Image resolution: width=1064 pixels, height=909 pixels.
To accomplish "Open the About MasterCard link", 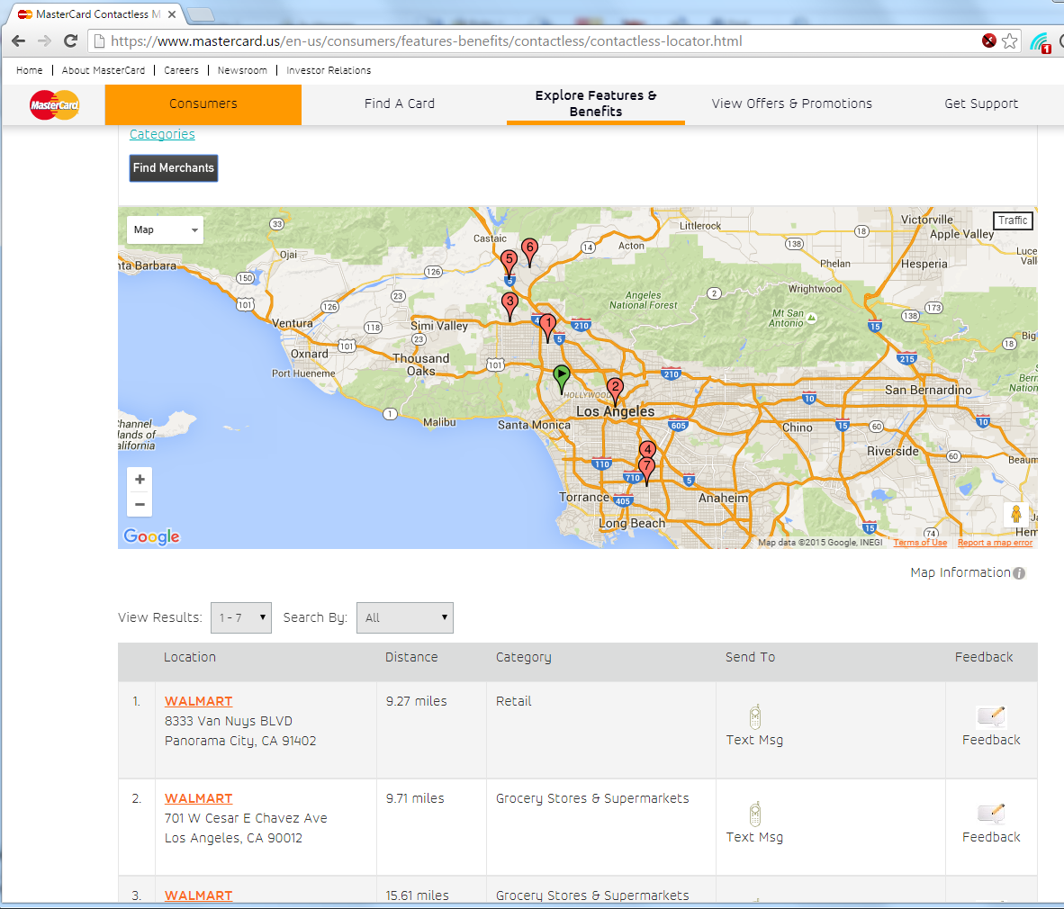I will coord(104,70).
